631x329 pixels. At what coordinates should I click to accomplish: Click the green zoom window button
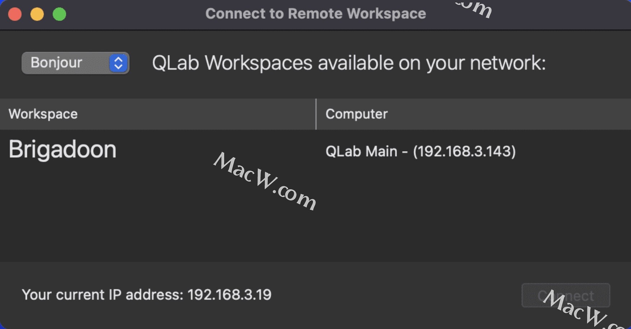pyautogui.click(x=59, y=14)
